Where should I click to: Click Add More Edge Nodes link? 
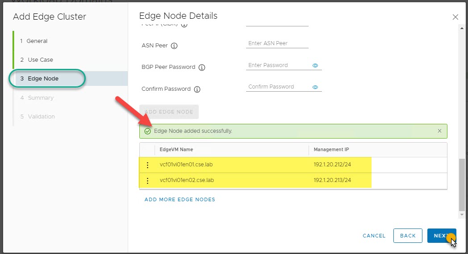click(180, 199)
